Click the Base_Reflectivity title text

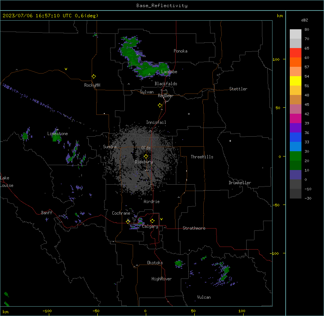pos(162,6)
